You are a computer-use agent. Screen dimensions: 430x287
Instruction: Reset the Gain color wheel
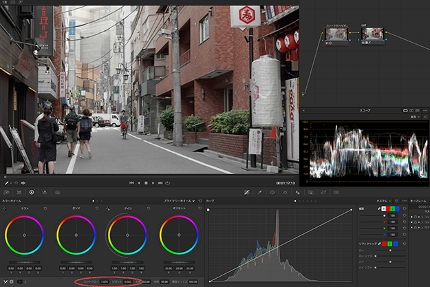click(x=149, y=207)
